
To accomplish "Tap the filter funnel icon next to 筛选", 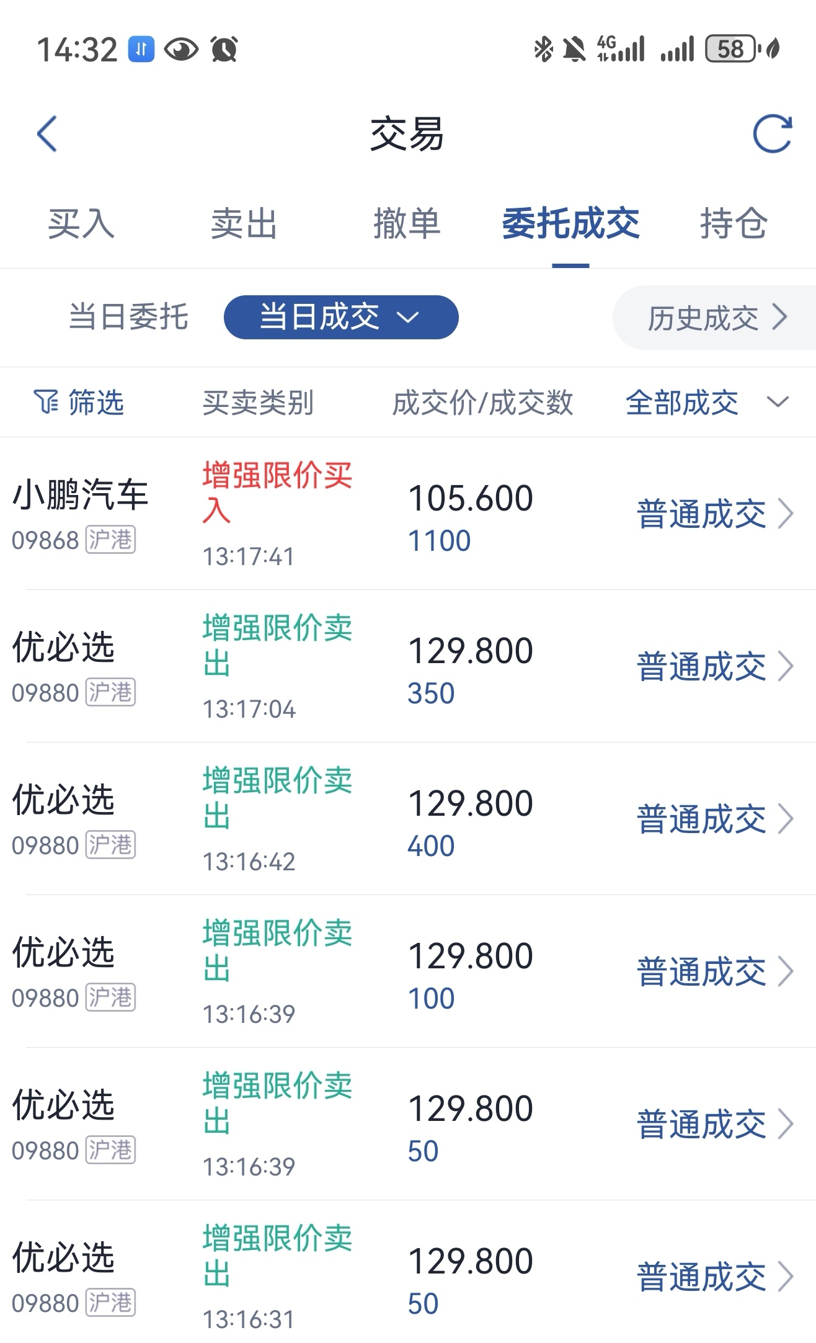I will tap(46, 403).
